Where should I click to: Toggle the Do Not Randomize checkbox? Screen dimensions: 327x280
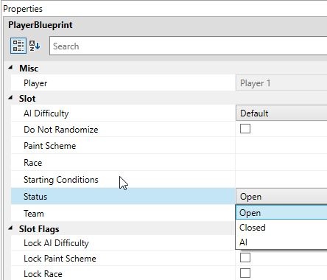point(245,128)
